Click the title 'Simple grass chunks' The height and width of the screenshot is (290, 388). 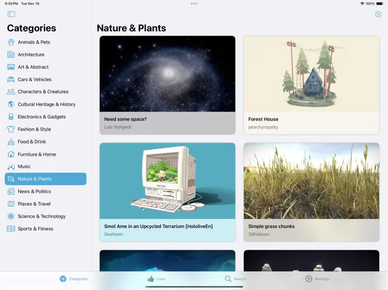(272, 226)
